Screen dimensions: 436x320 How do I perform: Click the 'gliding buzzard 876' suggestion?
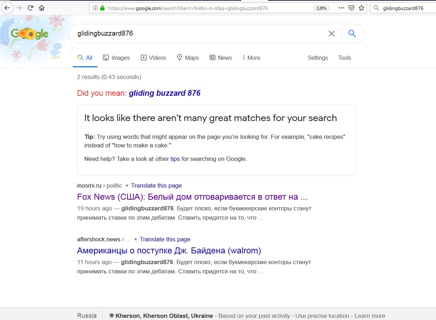164,93
